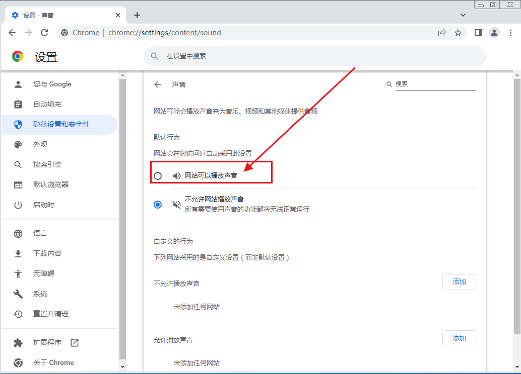Open 启动时 settings section
The image size is (521, 374).
pos(60,205)
